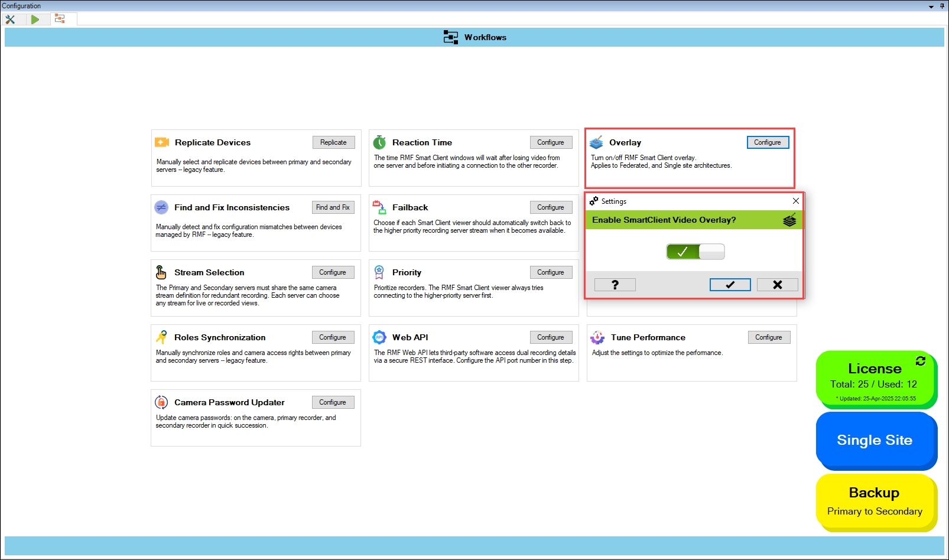The width and height of the screenshot is (949, 560).
Task: Select the Workflows tab icon in toolbar
Action: (x=60, y=19)
